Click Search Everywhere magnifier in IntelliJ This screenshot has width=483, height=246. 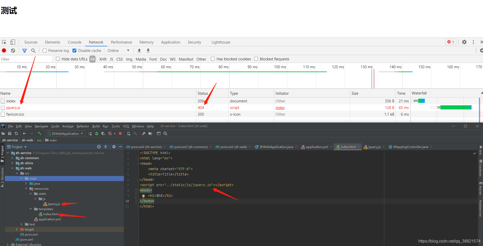(x=165, y=133)
